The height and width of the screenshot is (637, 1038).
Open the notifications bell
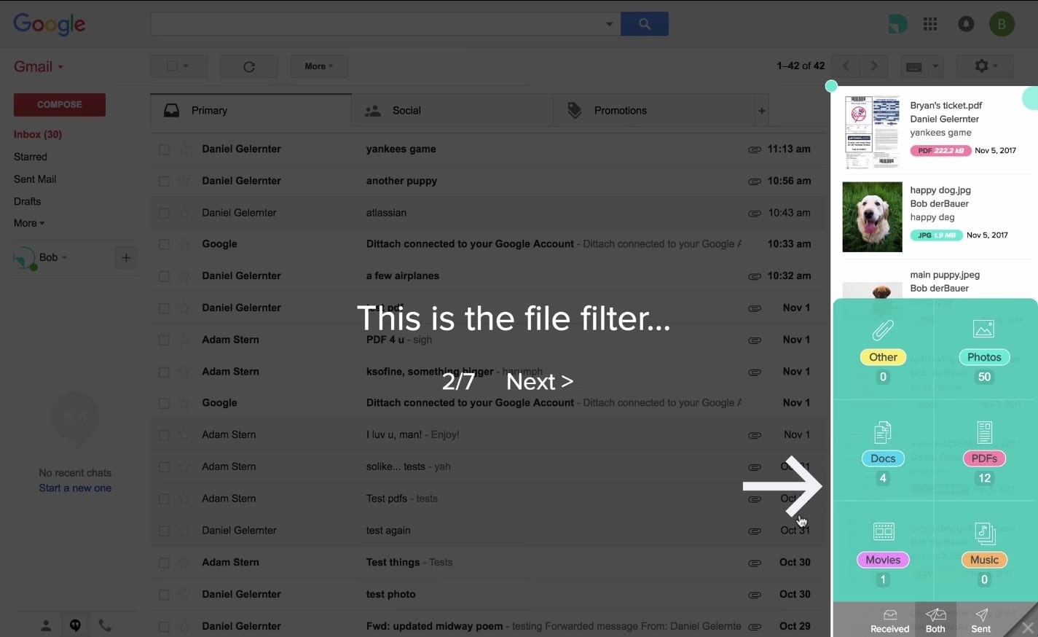966,24
